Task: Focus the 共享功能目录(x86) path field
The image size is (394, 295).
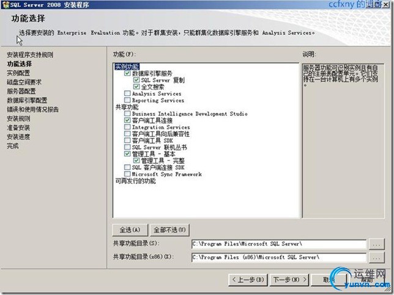Action: (278, 257)
